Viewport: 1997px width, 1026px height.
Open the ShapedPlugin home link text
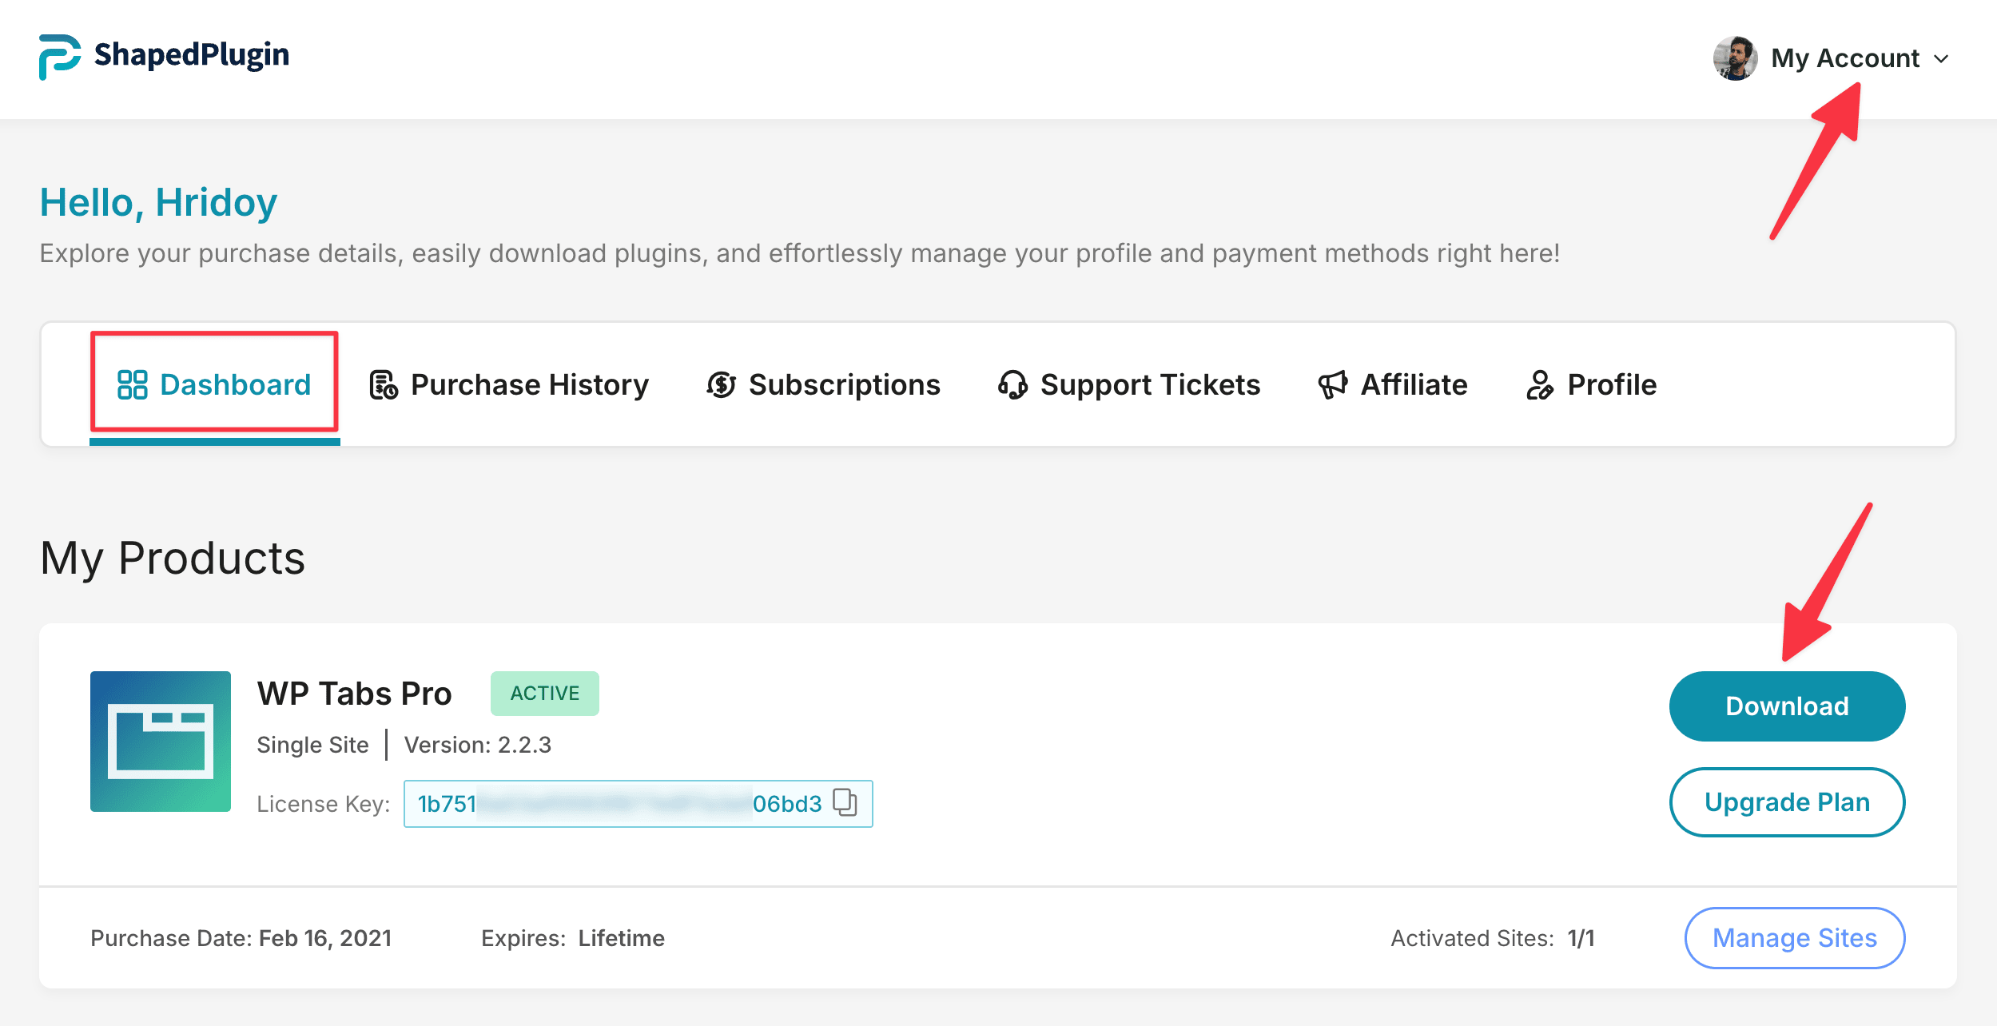(x=192, y=55)
